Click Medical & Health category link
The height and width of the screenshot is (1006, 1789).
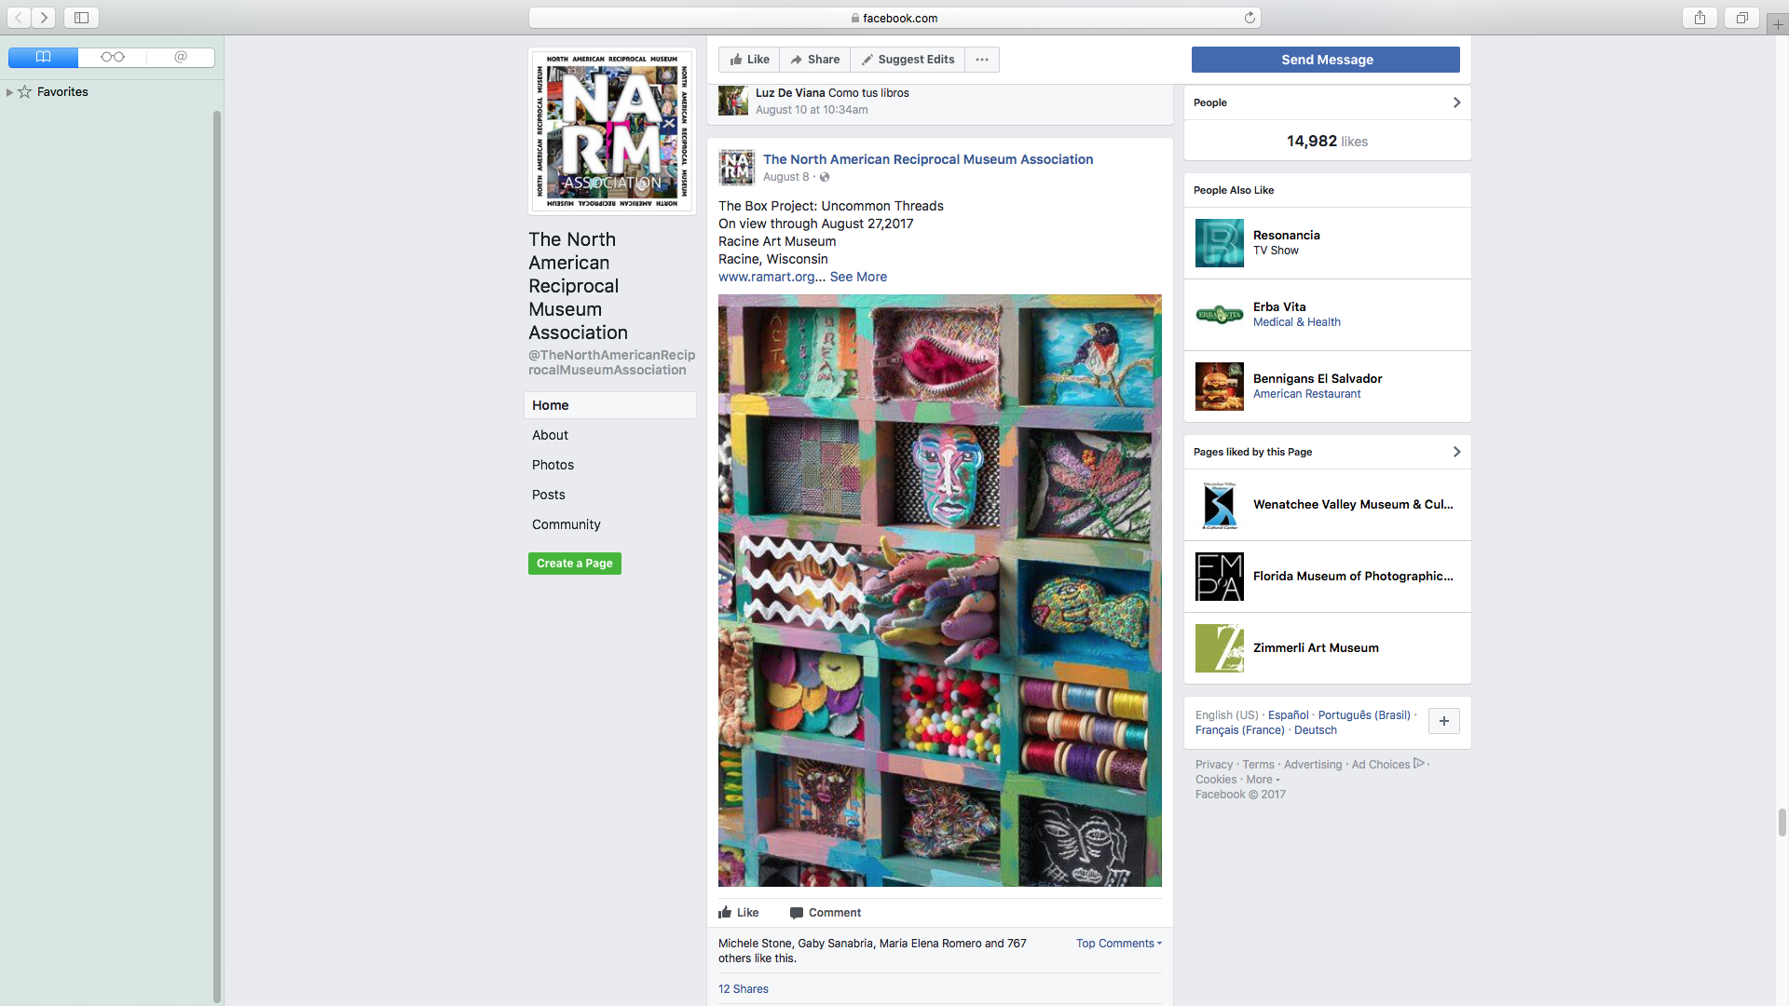1296,322
